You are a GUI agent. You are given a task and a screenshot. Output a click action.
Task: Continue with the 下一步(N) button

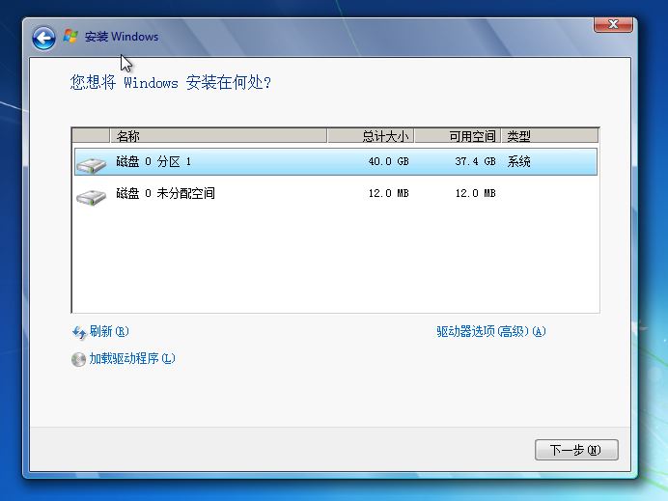[x=576, y=450]
